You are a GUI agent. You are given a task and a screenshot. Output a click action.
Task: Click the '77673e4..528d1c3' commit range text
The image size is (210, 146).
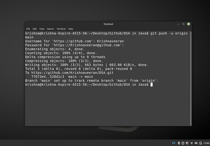(x=48, y=77)
